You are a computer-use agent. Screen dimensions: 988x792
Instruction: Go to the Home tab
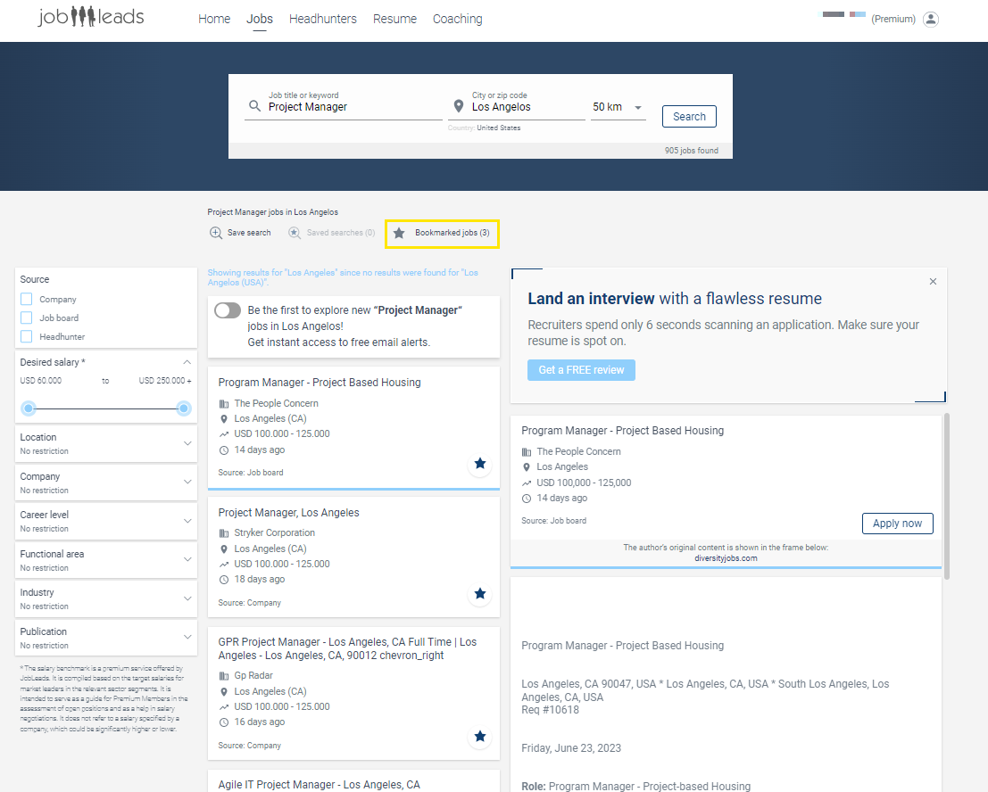click(214, 19)
